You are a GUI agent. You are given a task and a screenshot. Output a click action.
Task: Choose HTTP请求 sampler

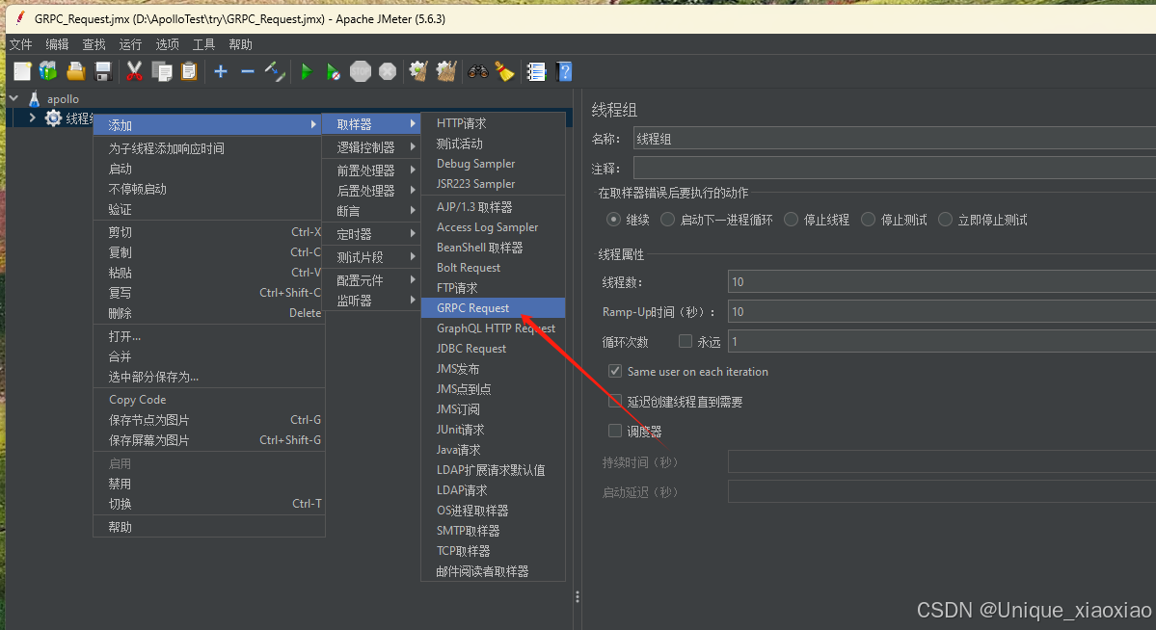click(494, 123)
